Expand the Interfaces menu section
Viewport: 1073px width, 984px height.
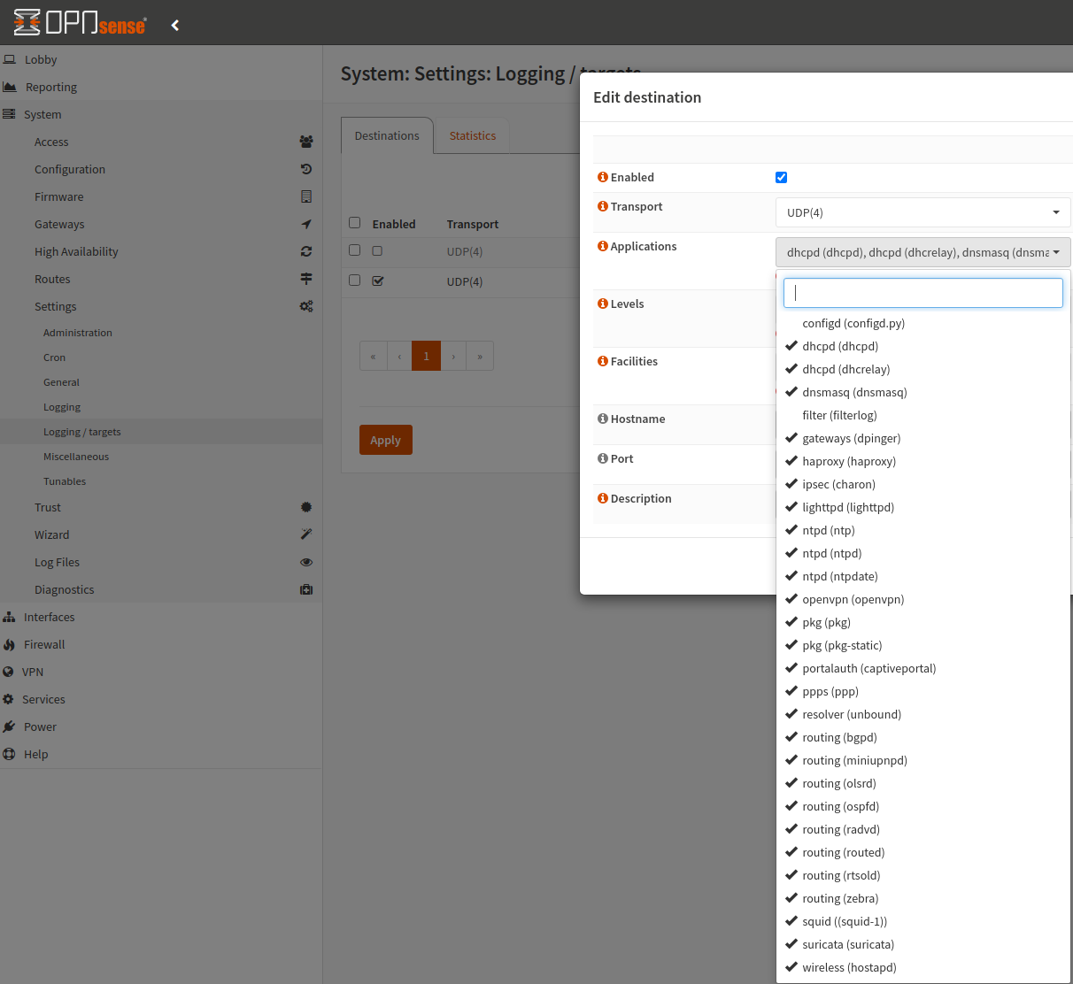coord(49,617)
